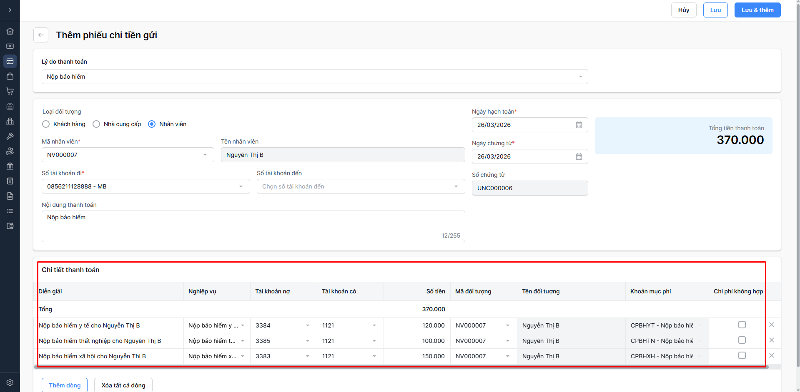This screenshot has width=800, height=392.
Task: Click the back arrow beside page title
Action: click(41, 35)
